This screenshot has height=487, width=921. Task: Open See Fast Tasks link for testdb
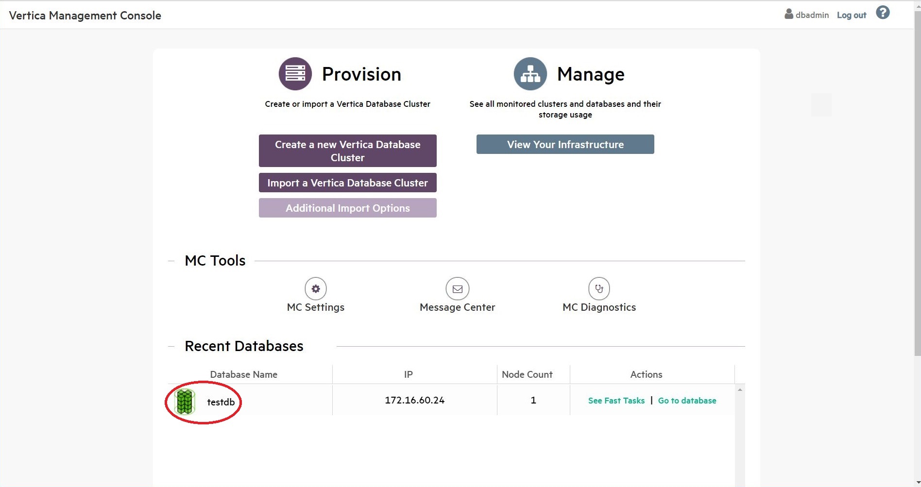[x=616, y=401]
